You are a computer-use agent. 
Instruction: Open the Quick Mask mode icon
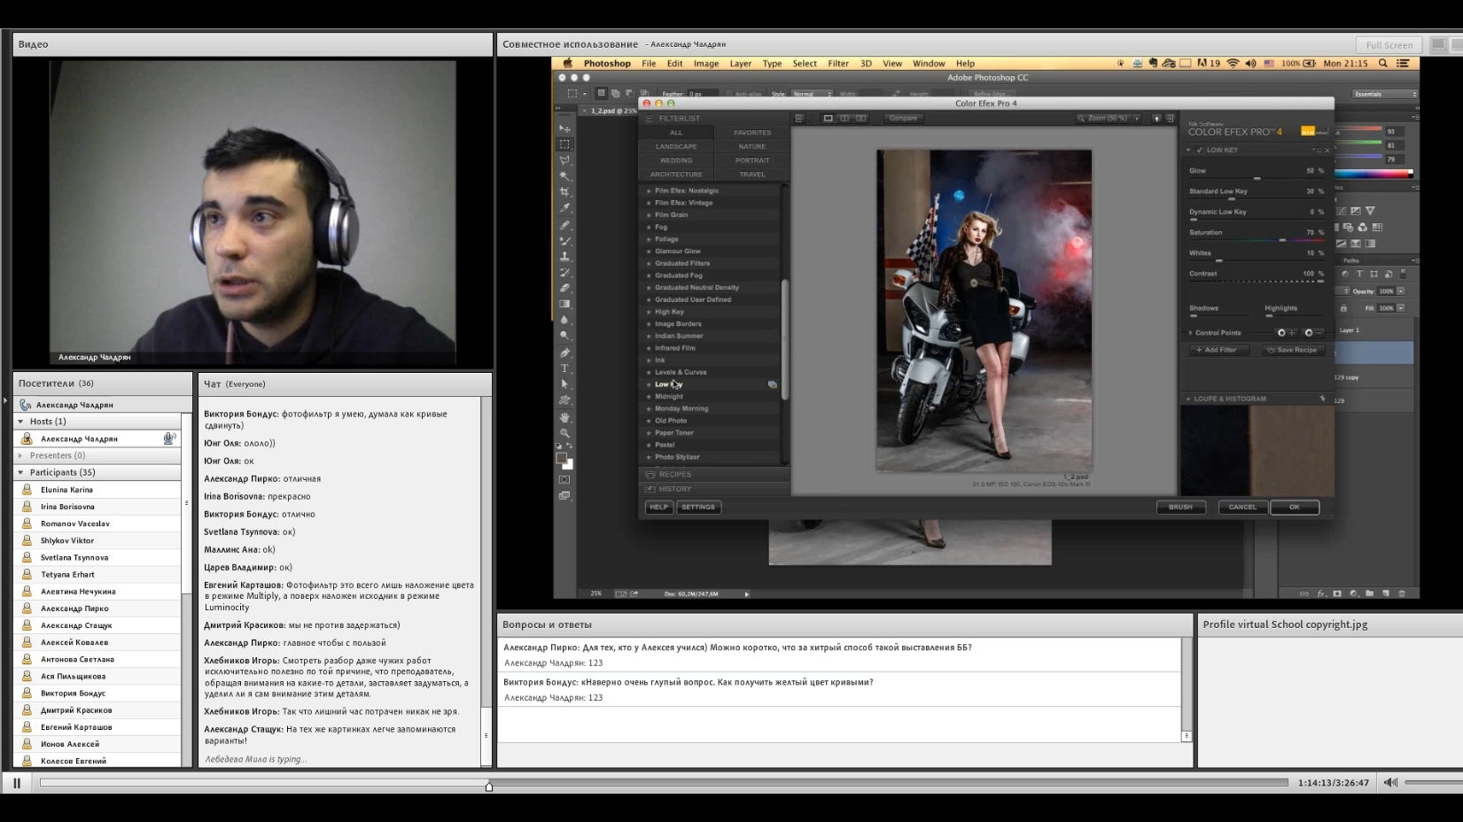tap(564, 480)
